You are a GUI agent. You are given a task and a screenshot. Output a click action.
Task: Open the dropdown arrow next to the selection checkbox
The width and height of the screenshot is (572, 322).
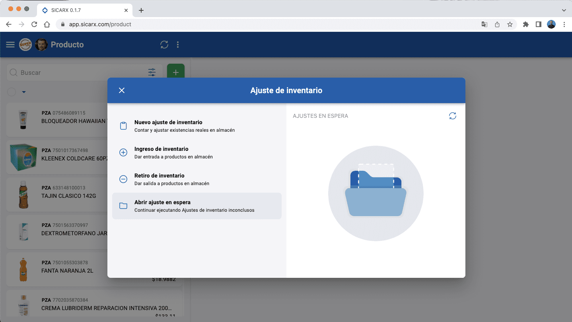[23, 92]
